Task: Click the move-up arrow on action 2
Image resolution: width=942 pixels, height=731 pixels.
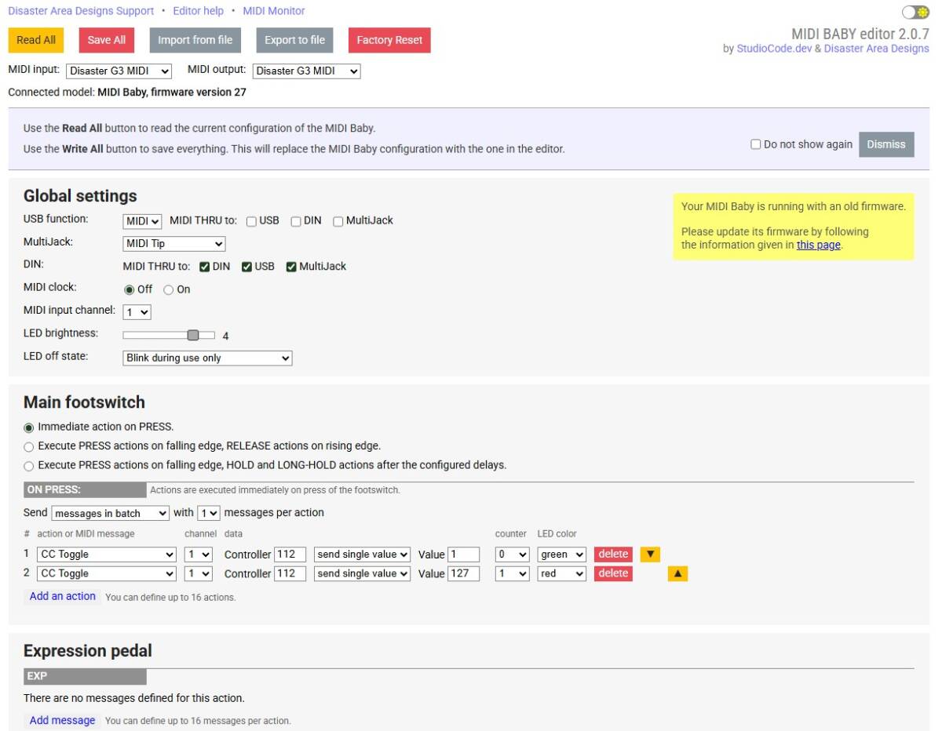Action: pyautogui.click(x=678, y=573)
